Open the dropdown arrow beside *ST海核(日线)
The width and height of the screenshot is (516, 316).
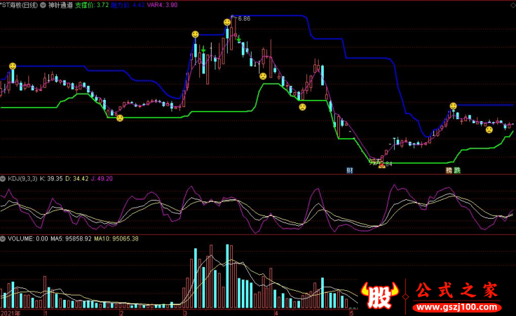[43, 5]
